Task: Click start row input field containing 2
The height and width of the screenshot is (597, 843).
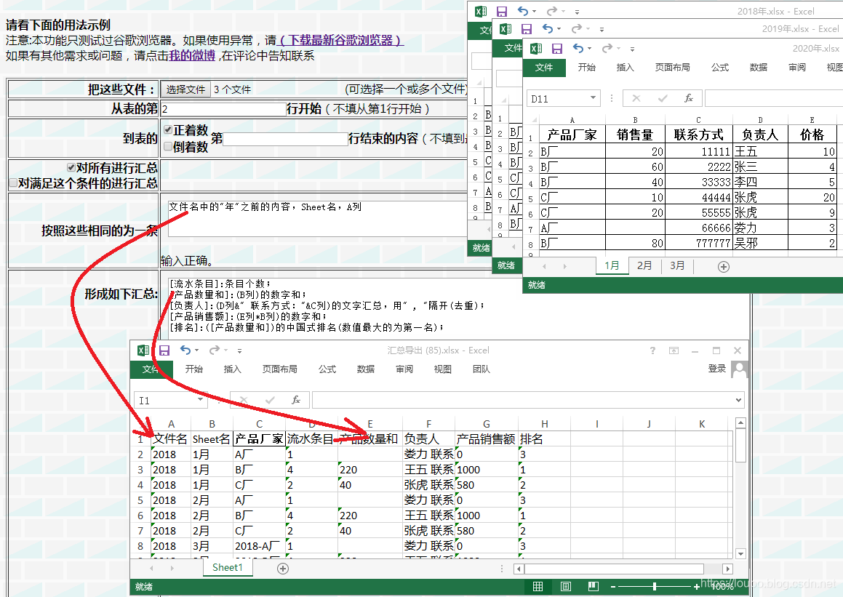Action: coord(223,109)
